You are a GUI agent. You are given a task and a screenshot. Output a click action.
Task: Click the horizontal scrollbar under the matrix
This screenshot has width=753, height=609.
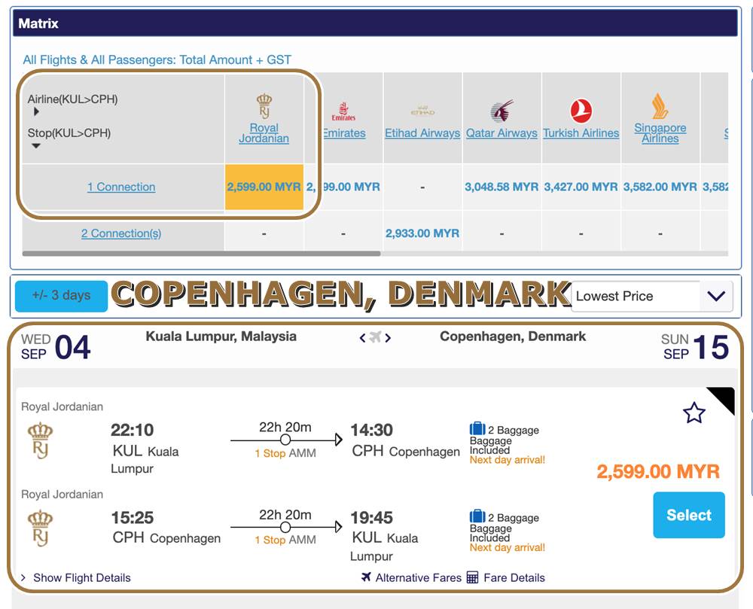202,254
